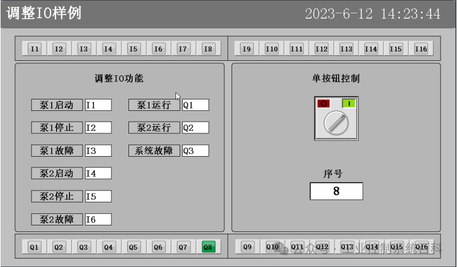
Task: Click the Q15 output indicator
Action: pos(397,247)
